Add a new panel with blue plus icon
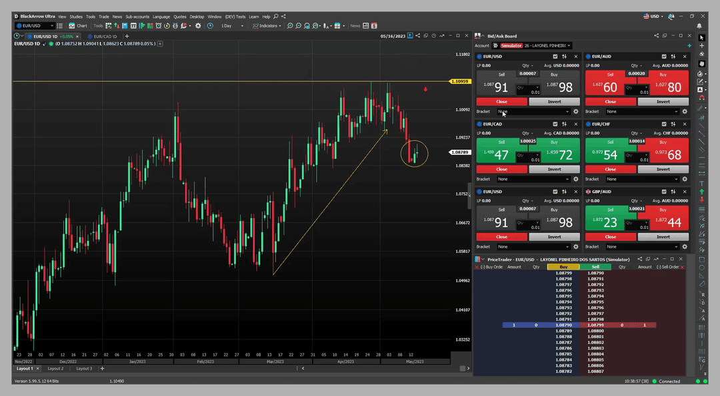 pos(689,46)
